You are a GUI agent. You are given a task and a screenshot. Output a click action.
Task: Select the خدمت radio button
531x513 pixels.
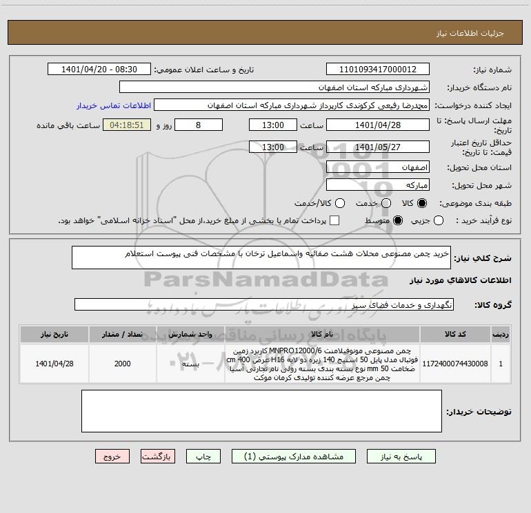386,203
